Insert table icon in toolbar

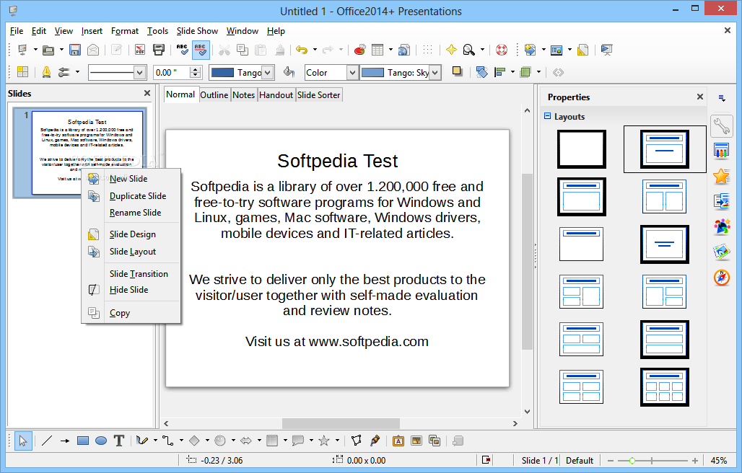377,50
